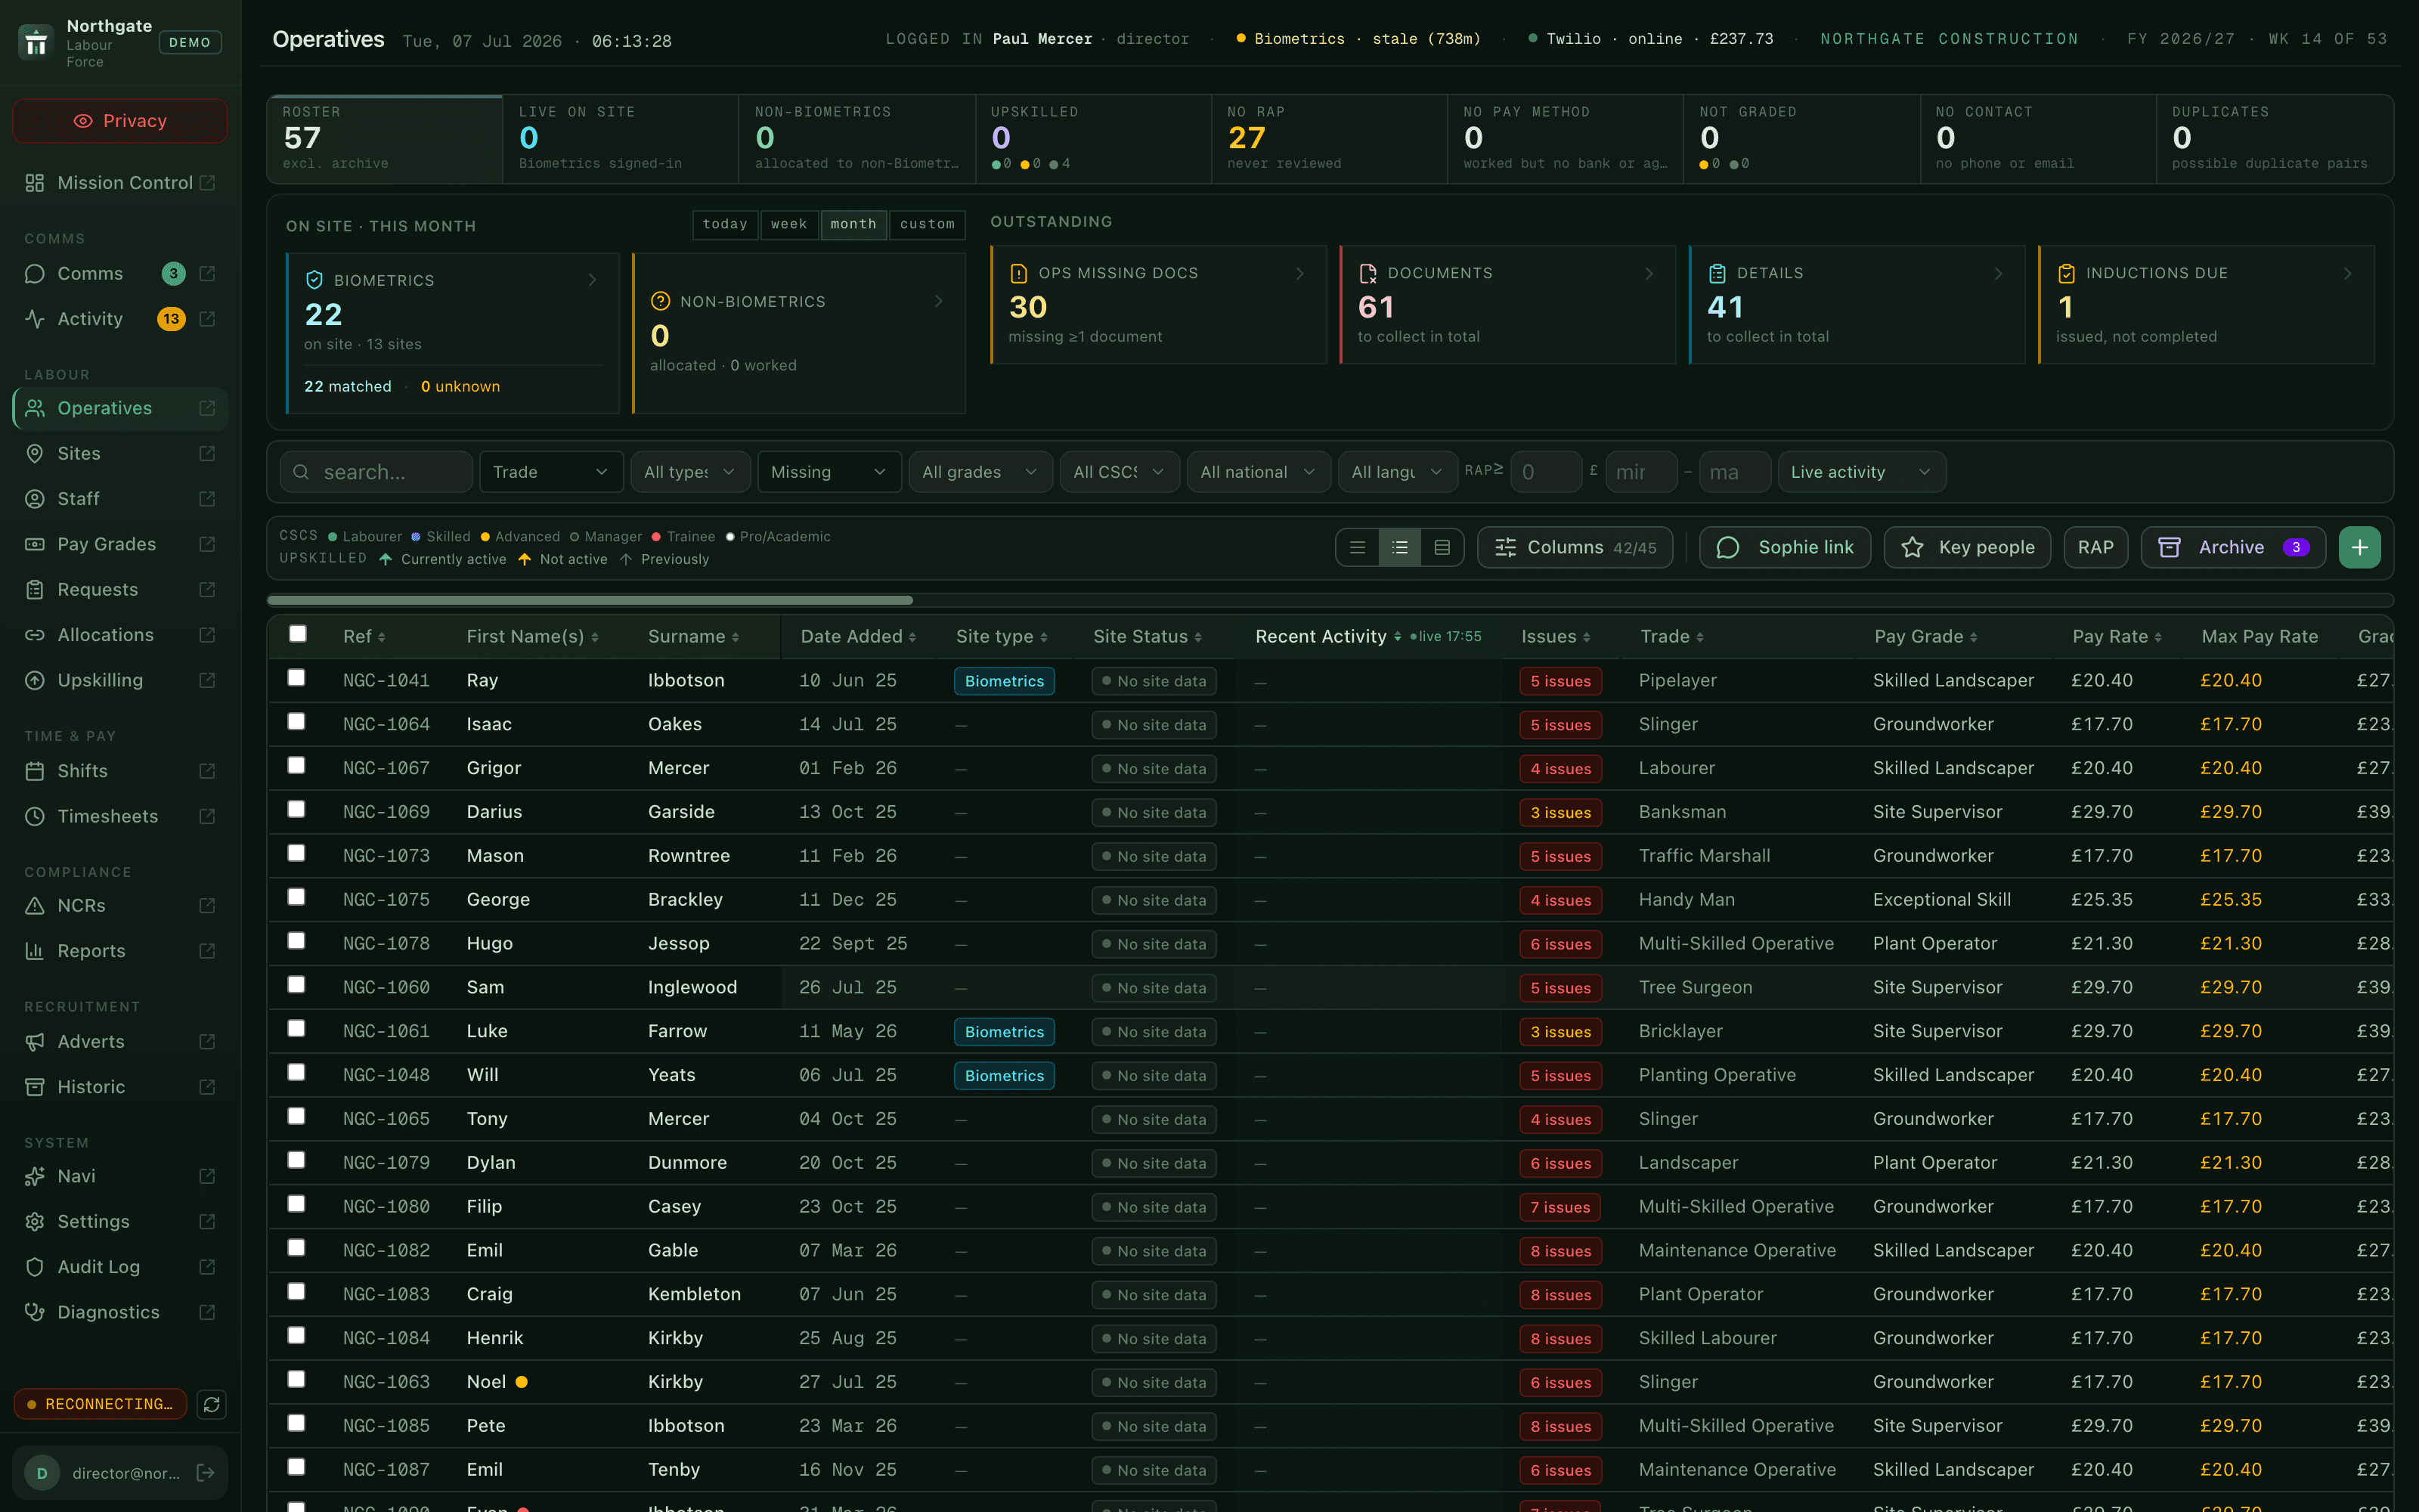Click the Documents card arrow
The height and width of the screenshot is (1512, 2419).
point(1648,273)
